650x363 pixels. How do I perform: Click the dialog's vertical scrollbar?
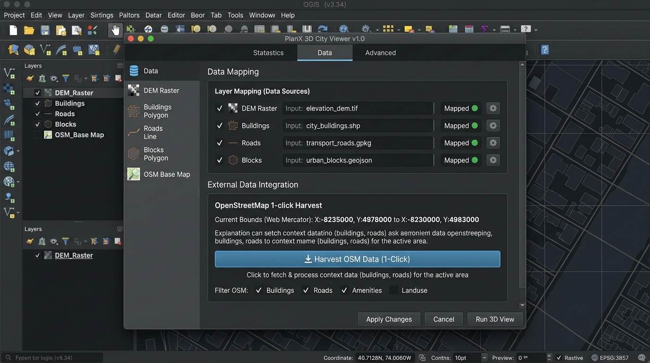coord(522,177)
